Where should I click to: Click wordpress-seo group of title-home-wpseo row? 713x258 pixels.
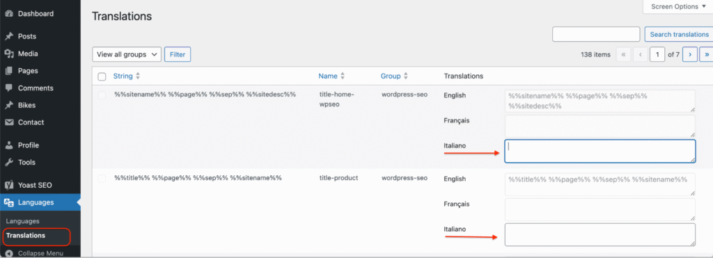click(x=405, y=95)
